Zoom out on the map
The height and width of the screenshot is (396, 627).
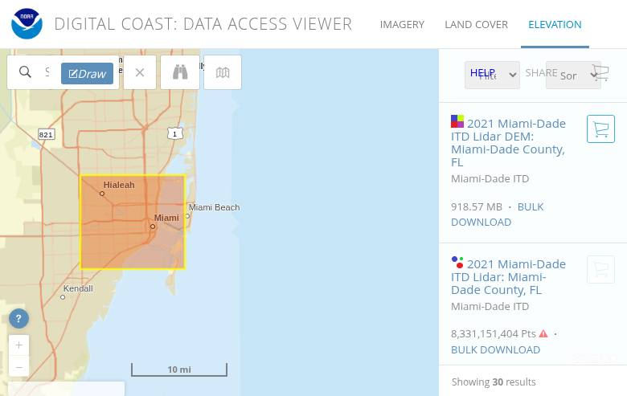click(x=18, y=366)
